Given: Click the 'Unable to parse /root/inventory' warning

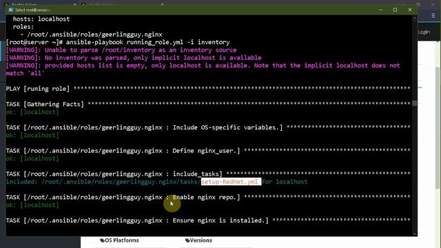Looking at the screenshot, I should point(121,50).
